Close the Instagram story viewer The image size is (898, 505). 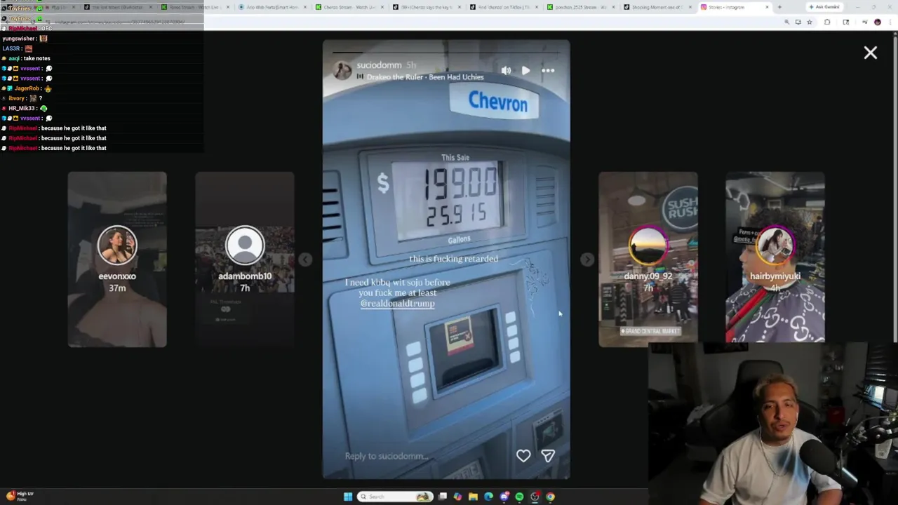point(870,53)
